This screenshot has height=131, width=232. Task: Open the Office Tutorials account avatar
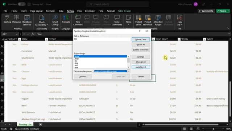196,4
